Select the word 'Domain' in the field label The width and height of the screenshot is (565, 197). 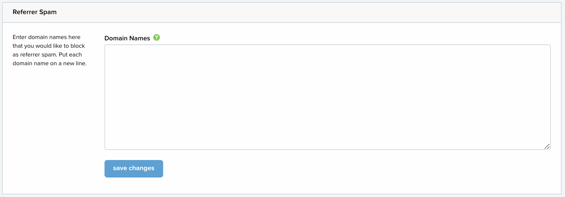[x=116, y=38]
